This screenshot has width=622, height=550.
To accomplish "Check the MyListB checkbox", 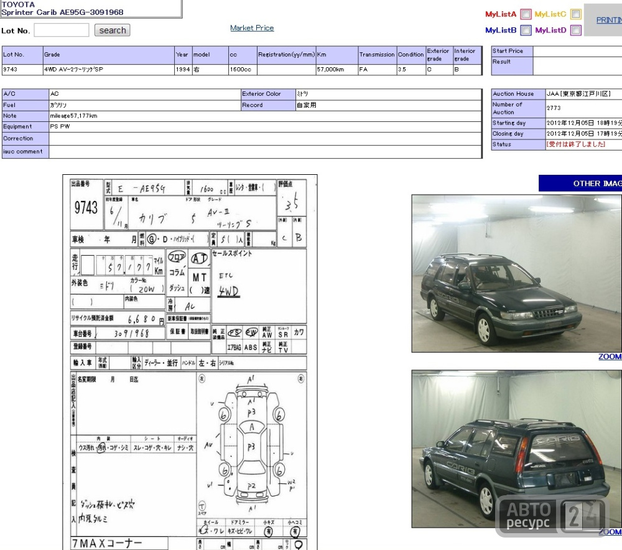I will tap(526, 30).
